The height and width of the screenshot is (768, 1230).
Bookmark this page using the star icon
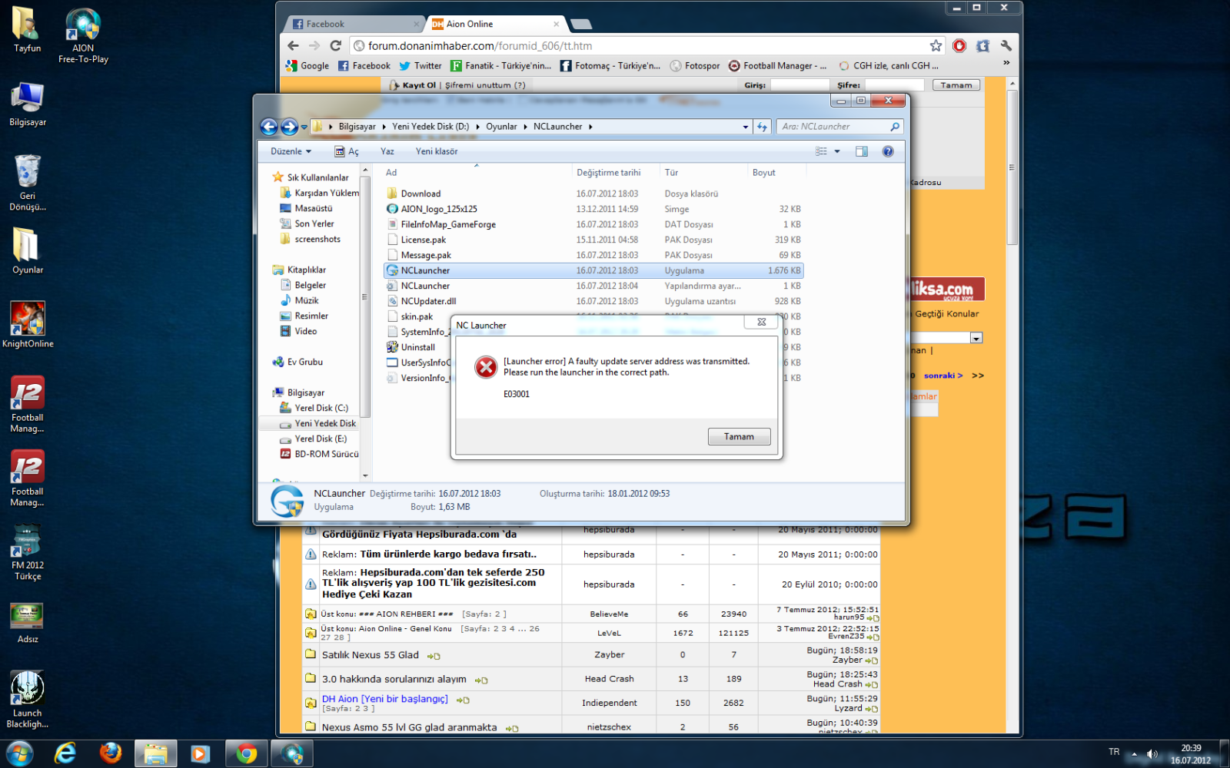coord(935,45)
